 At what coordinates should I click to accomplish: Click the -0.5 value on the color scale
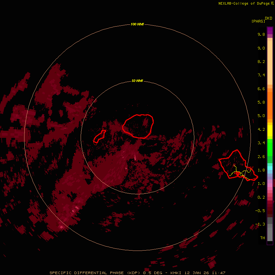(x=260, y=211)
